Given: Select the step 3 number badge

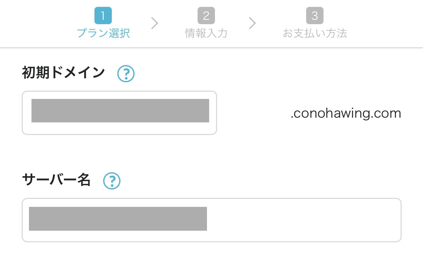Looking at the screenshot, I should [314, 16].
